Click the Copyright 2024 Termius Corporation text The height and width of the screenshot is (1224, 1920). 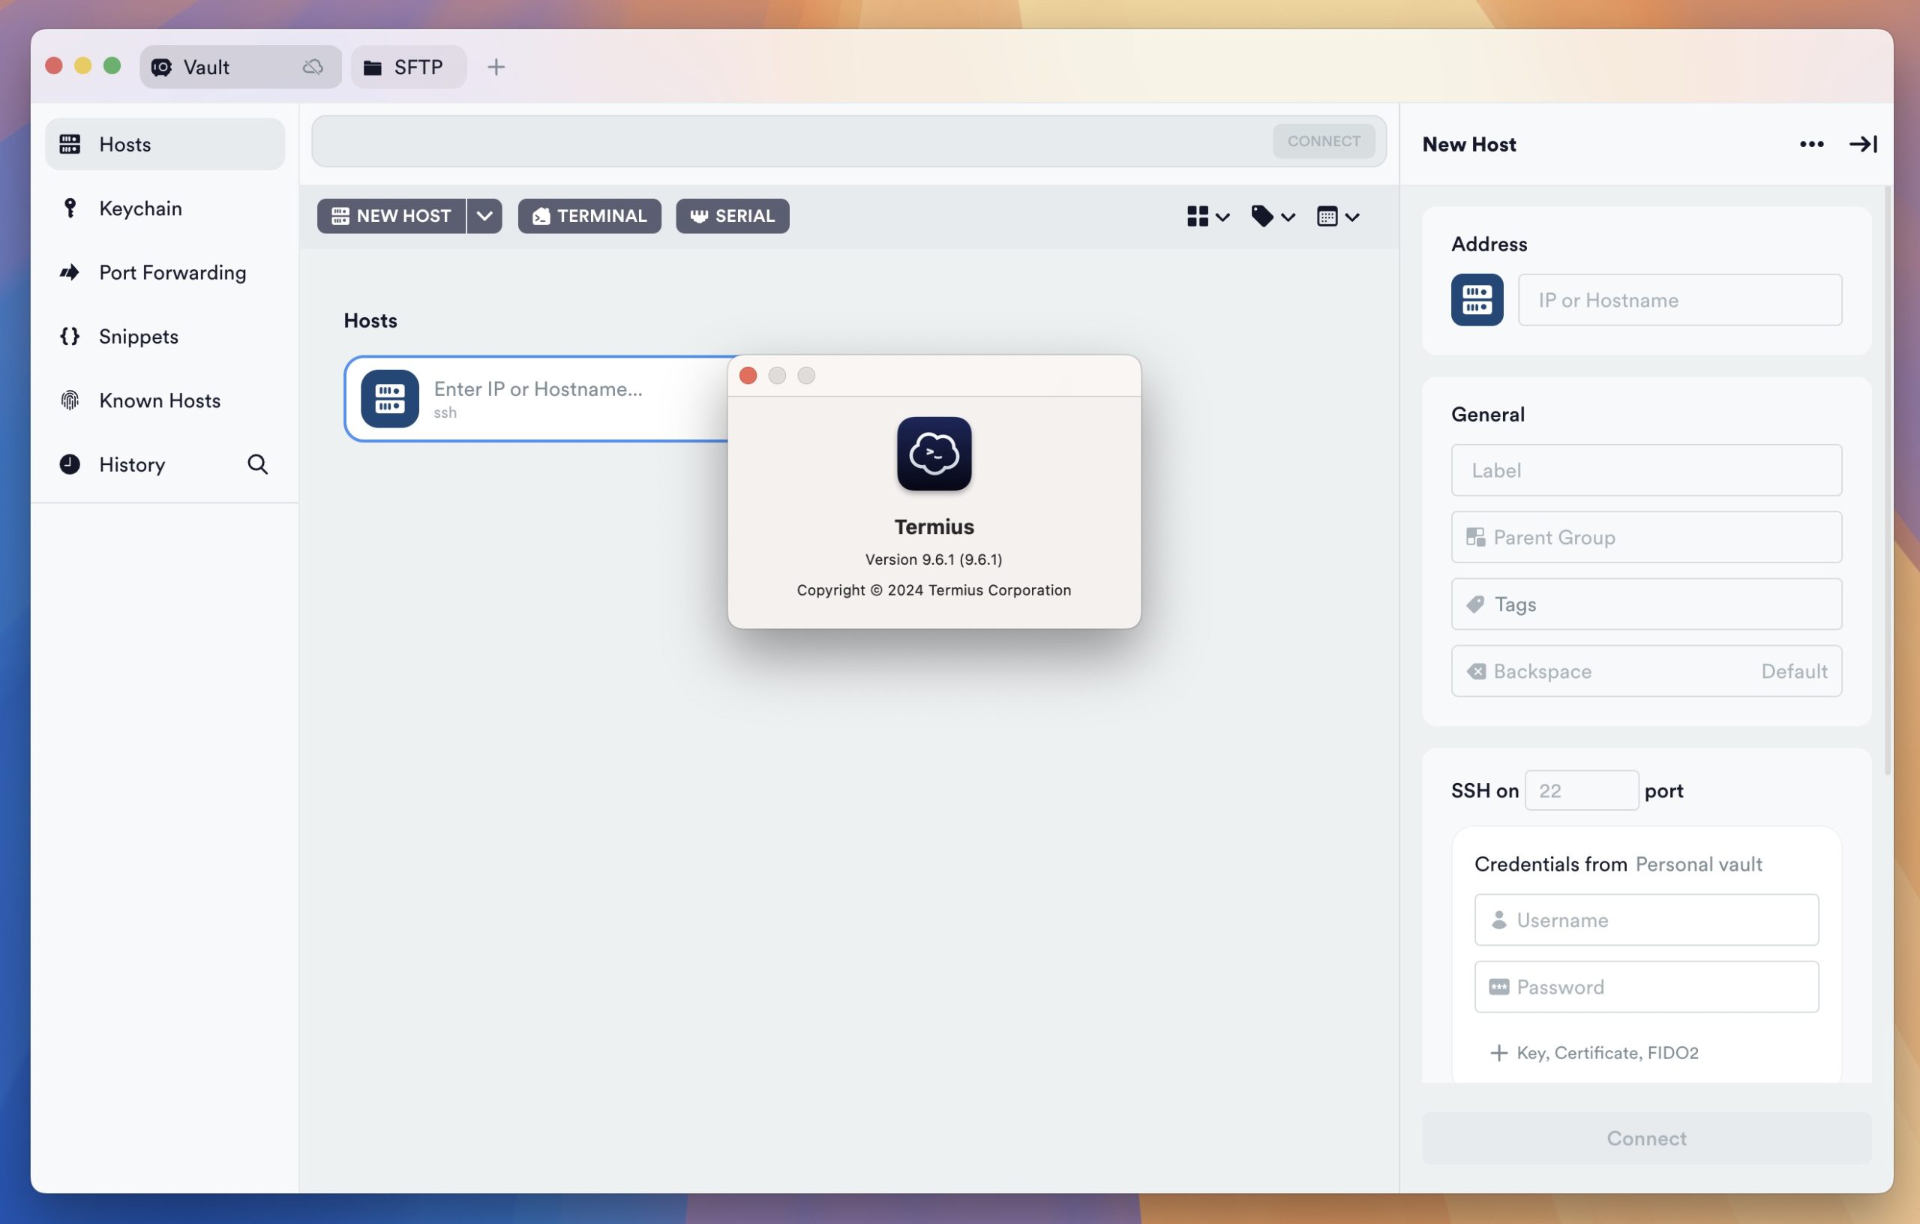(934, 591)
